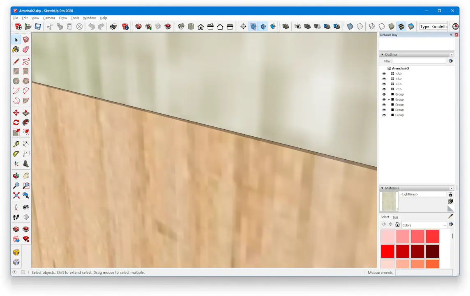
Task: Switch to Front view icon
Action: click(200, 27)
